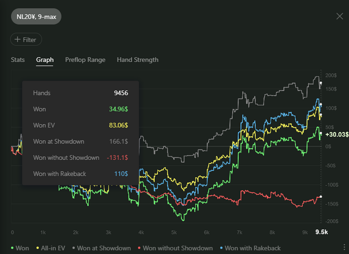Click the Won 34.96$ value in tooltip

[118, 109]
